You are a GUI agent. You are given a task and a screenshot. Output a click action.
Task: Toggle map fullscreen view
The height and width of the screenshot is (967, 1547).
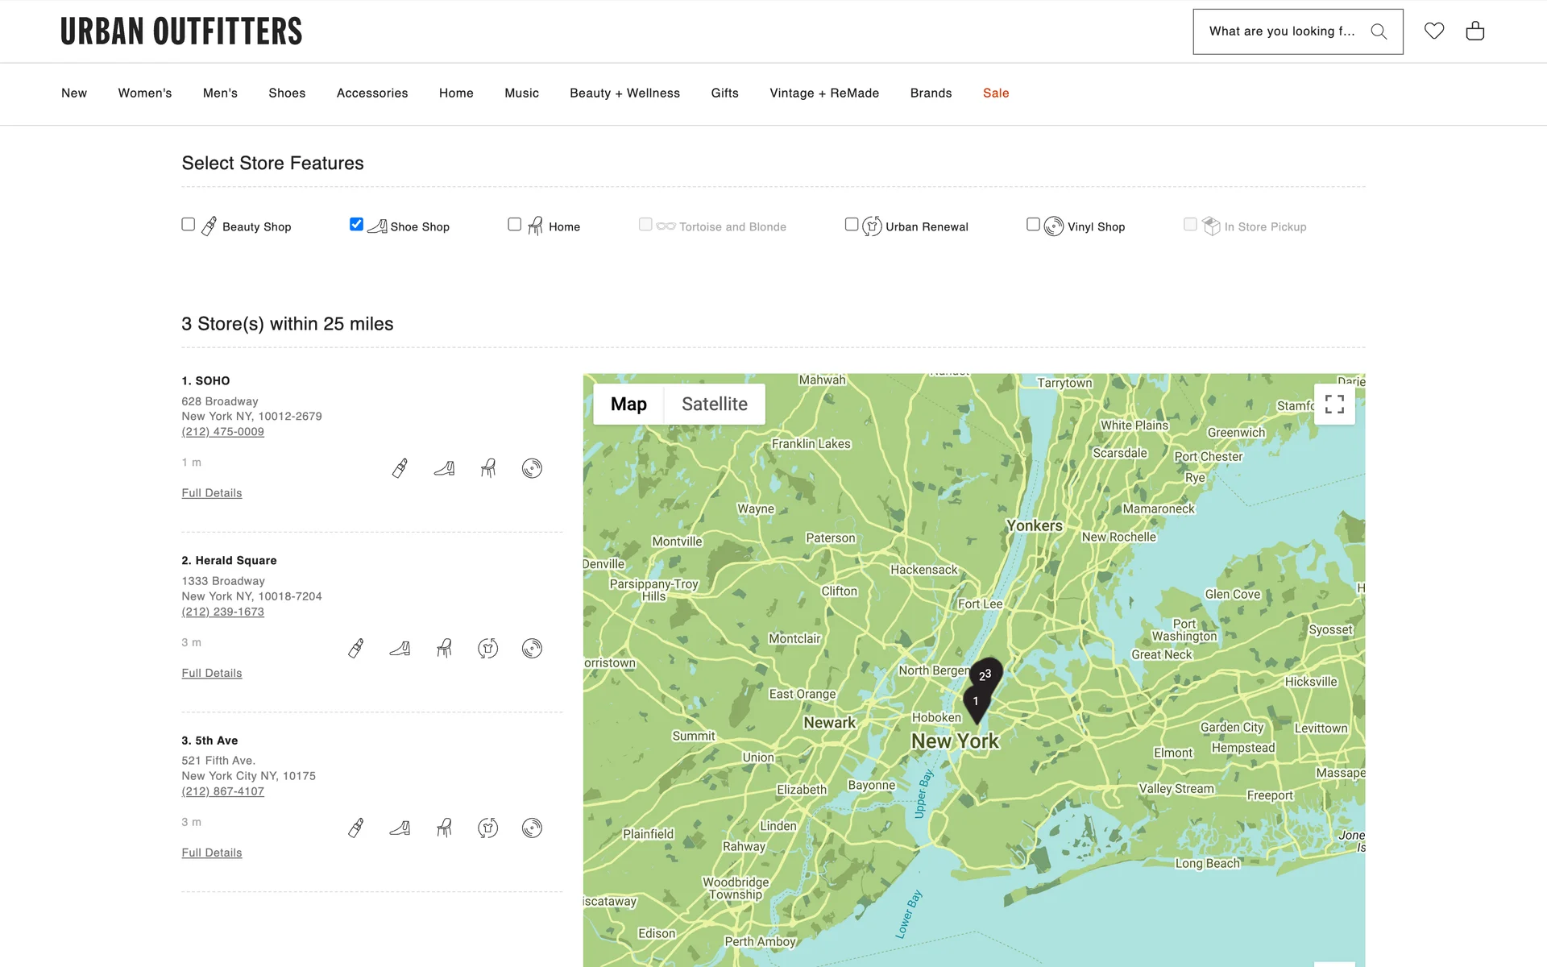(x=1334, y=404)
